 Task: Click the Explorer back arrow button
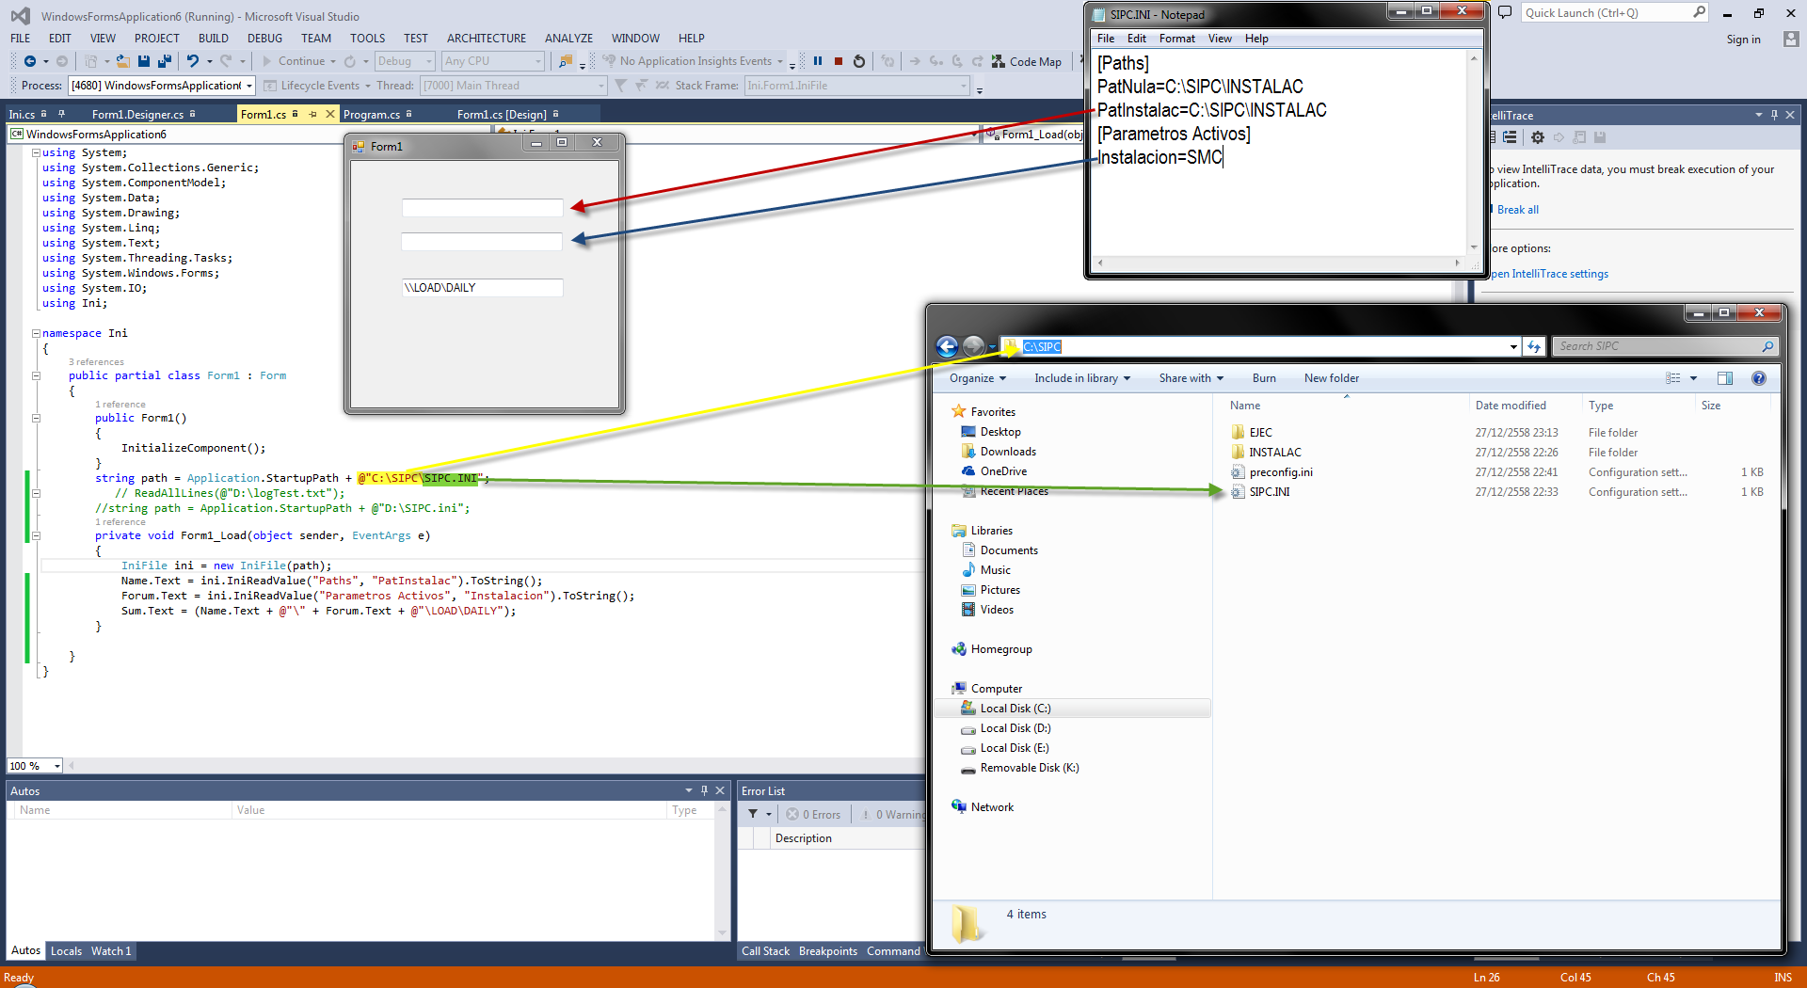click(x=948, y=346)
